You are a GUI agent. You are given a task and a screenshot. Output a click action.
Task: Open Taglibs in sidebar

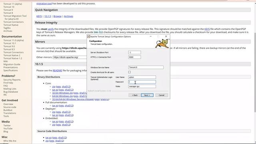7,28
